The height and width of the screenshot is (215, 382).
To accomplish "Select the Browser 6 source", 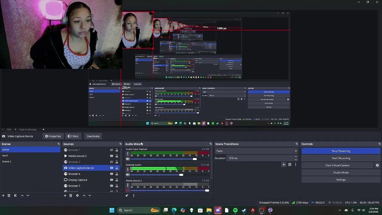I will click(74, 174).
